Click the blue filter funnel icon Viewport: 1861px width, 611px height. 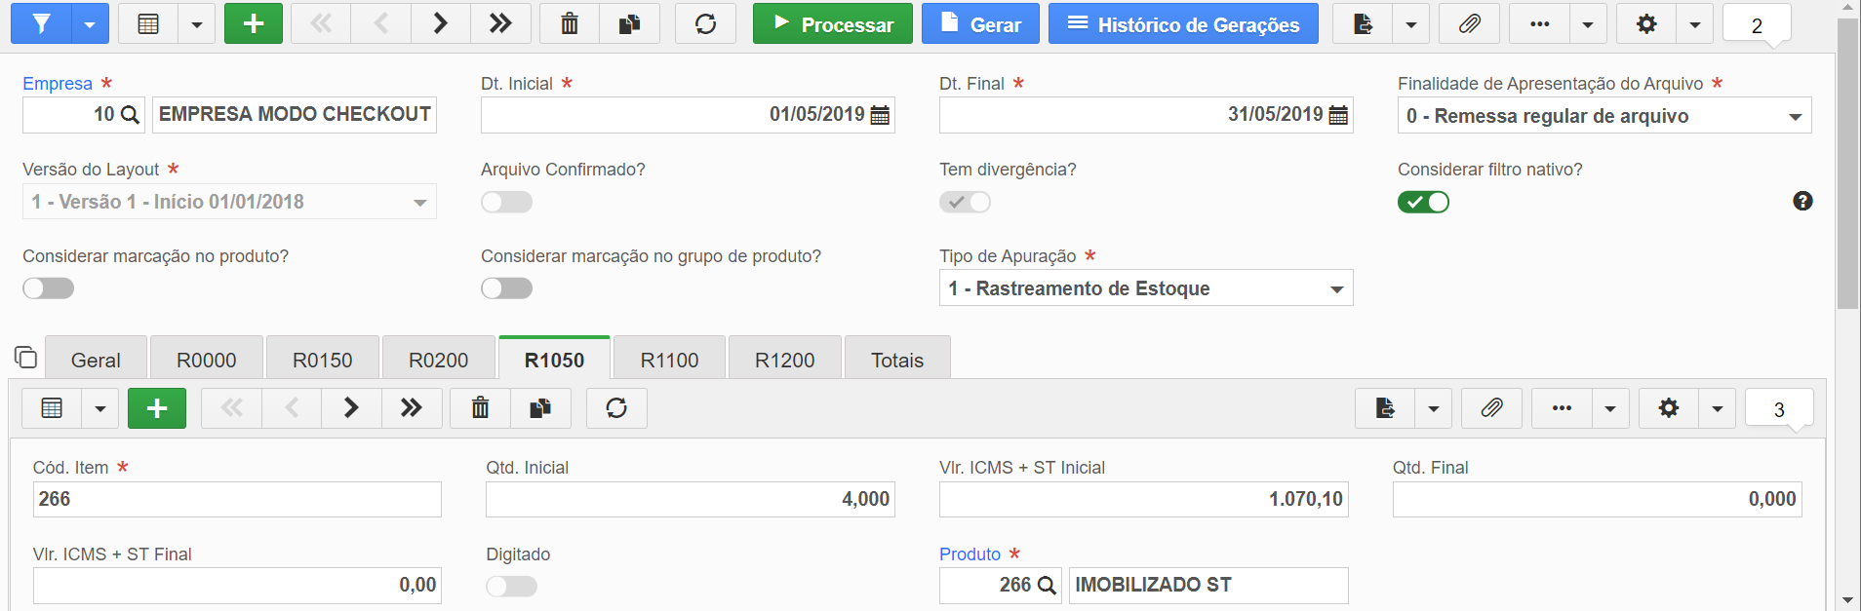[x=41, y=23]
